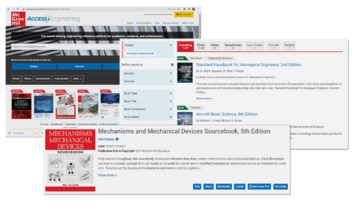
Task: Expand the Book Component filter
Action: [148, 109]
